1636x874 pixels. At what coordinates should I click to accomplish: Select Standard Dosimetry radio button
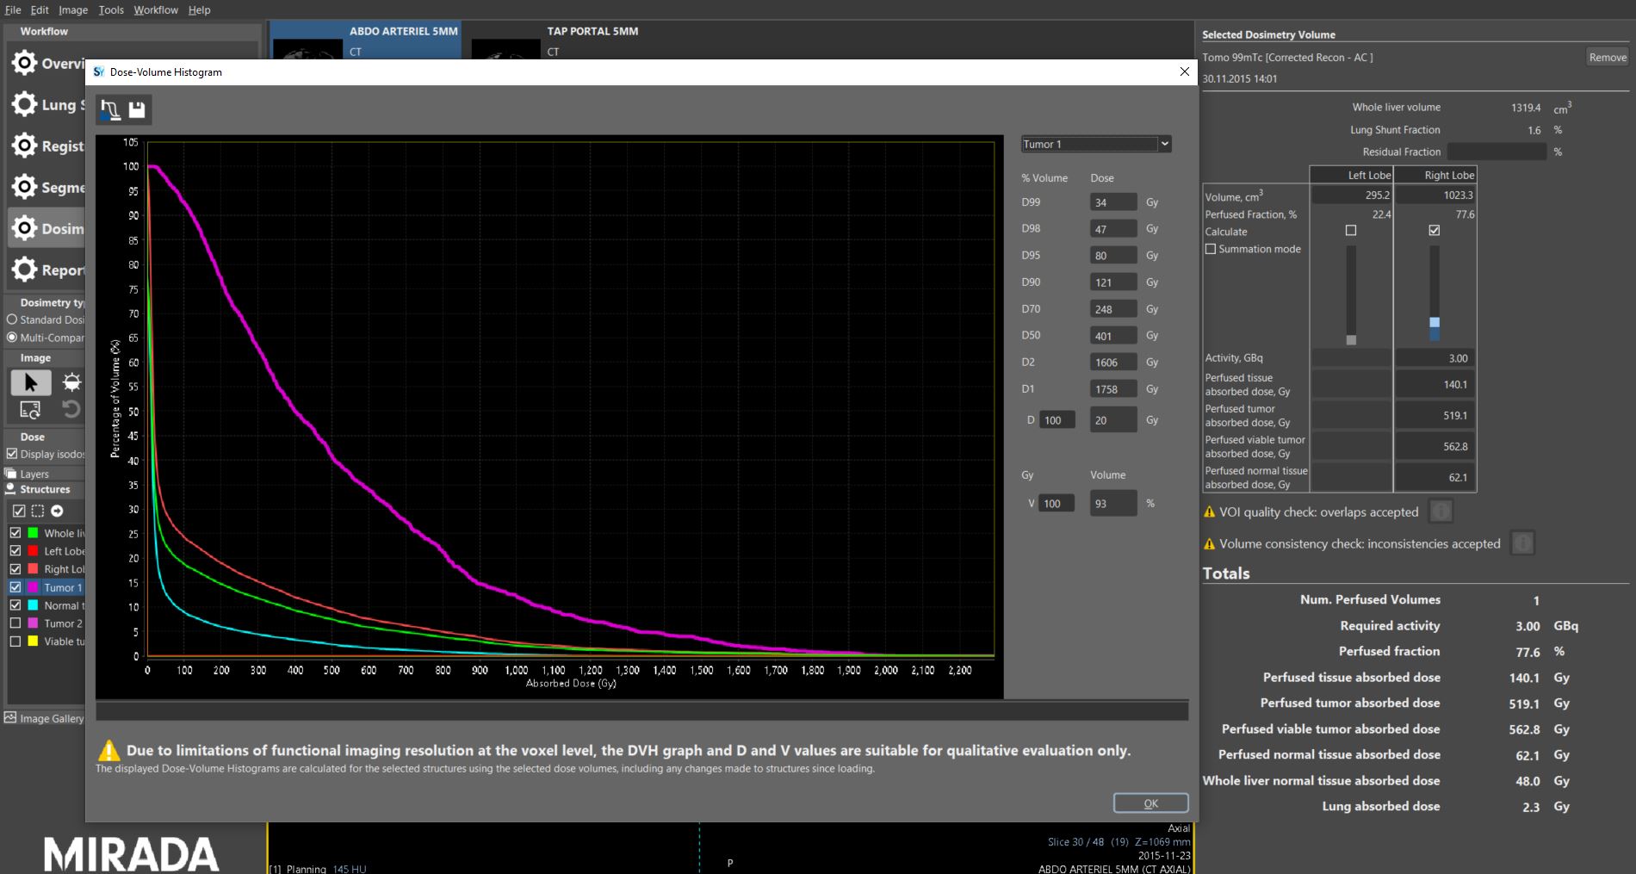12,319
